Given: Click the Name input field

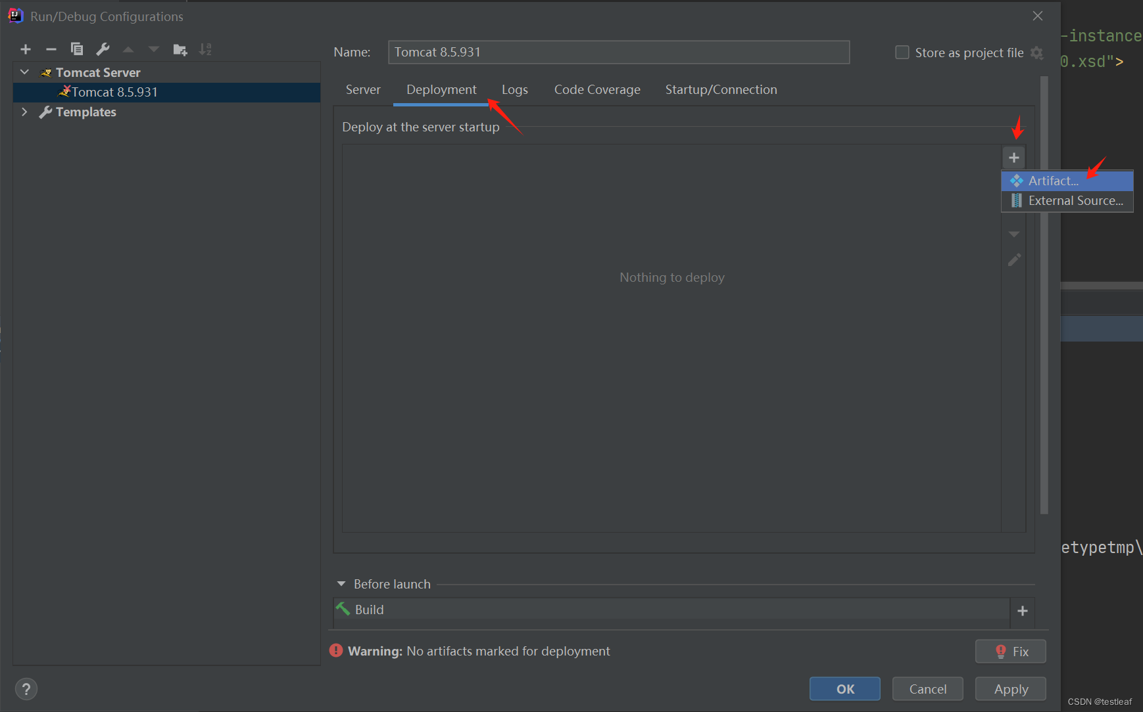Looking at the screenshot, I should coord(619,52).
